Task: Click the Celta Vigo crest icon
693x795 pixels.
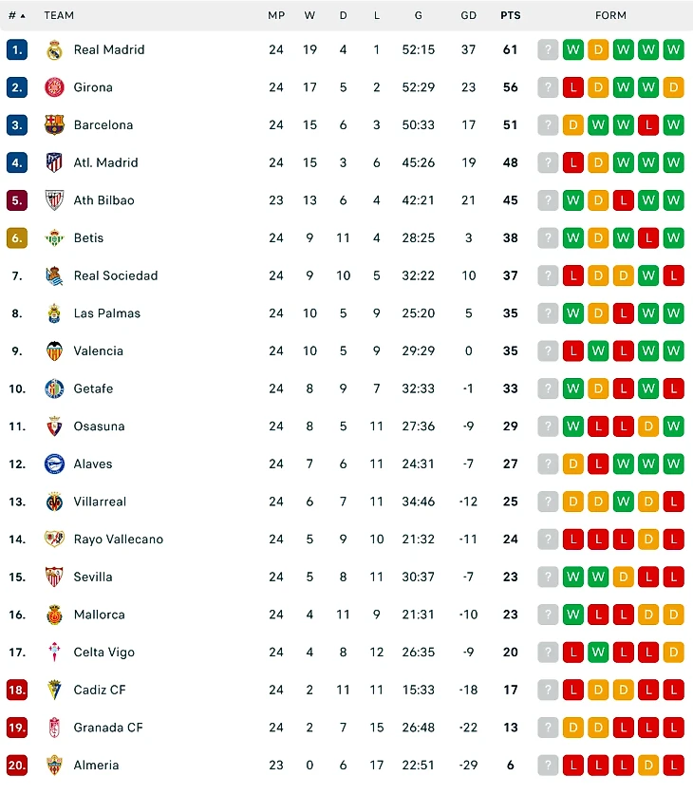Action: (x=54, y=652)
